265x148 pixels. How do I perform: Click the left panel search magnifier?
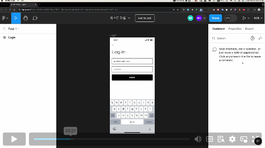click(4, 28)
